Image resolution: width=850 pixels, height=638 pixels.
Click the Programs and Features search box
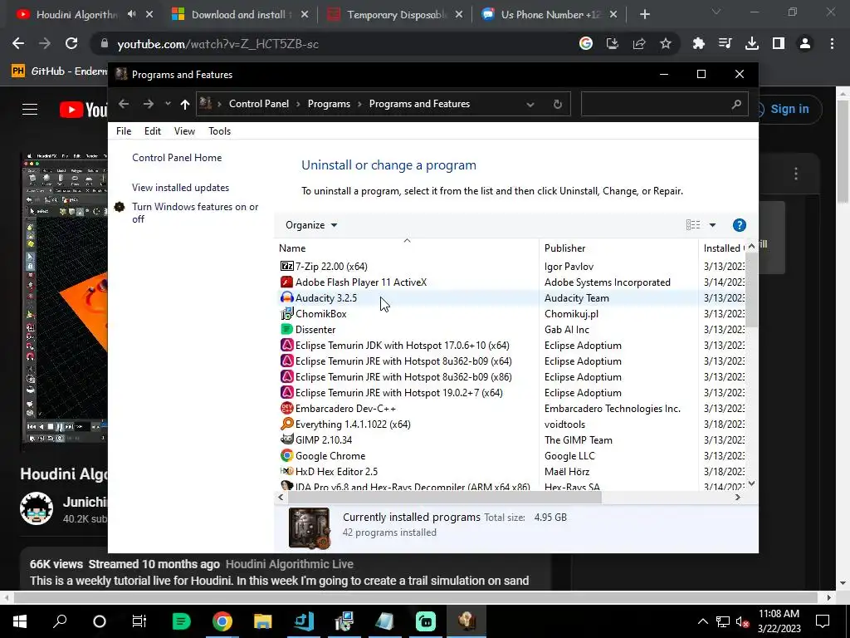(665, 104)
